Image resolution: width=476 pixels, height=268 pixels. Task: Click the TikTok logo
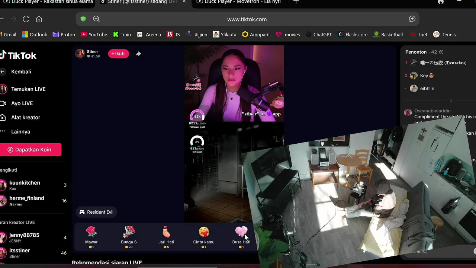[18, 55]
